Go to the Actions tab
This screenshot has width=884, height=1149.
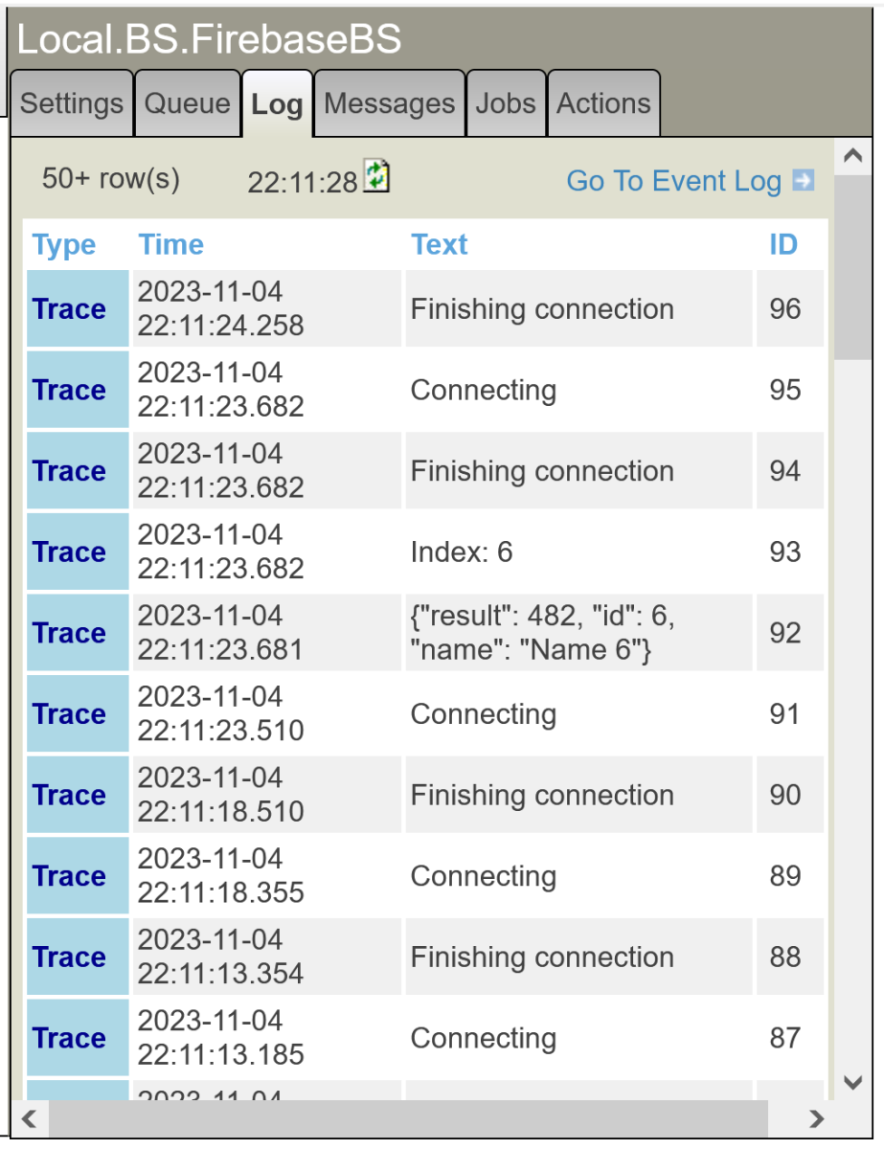point(603,103)
